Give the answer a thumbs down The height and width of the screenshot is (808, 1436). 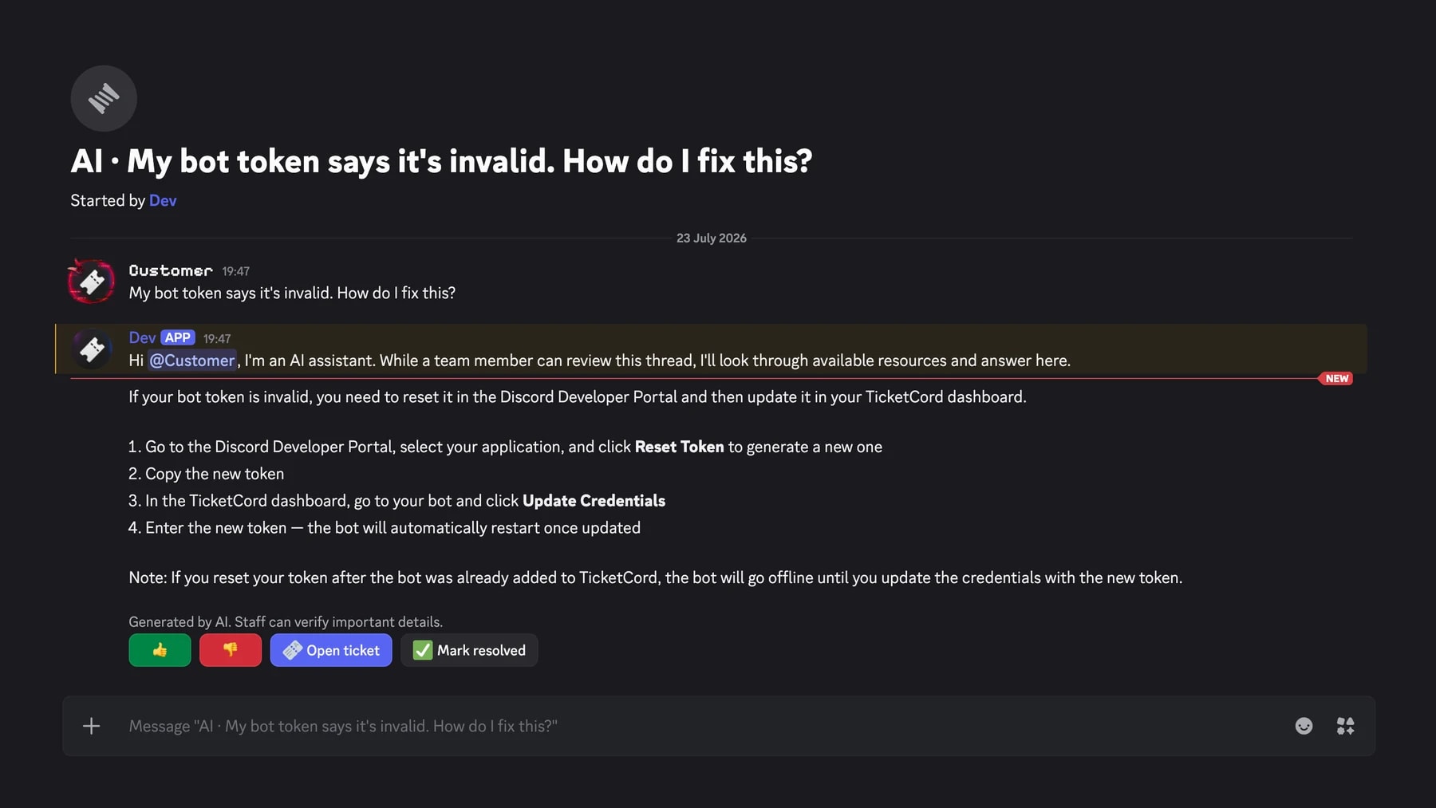click(x=231, y=650)
